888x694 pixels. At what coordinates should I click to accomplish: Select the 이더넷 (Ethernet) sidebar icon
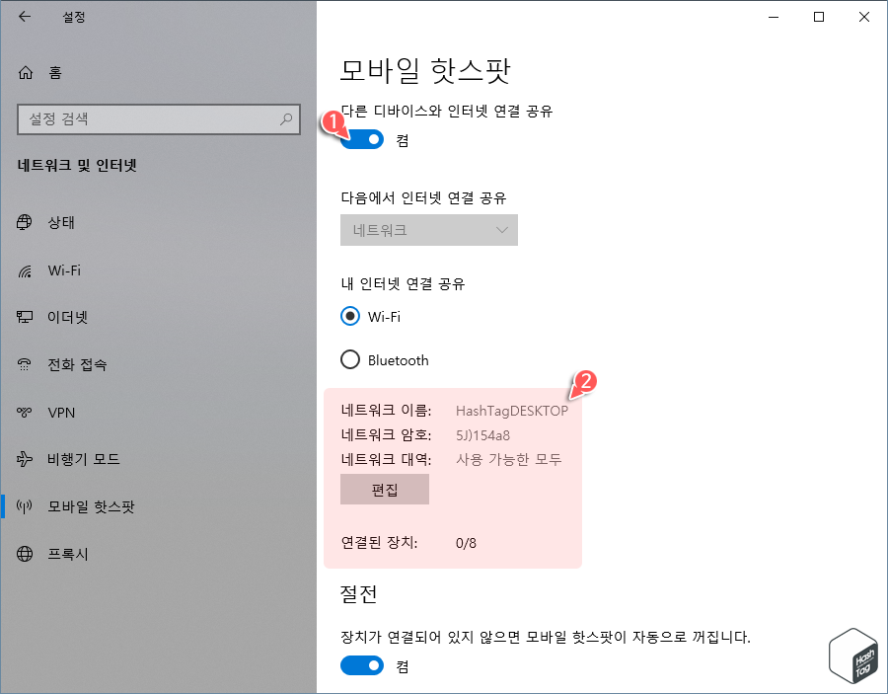(x=24, y=317)
